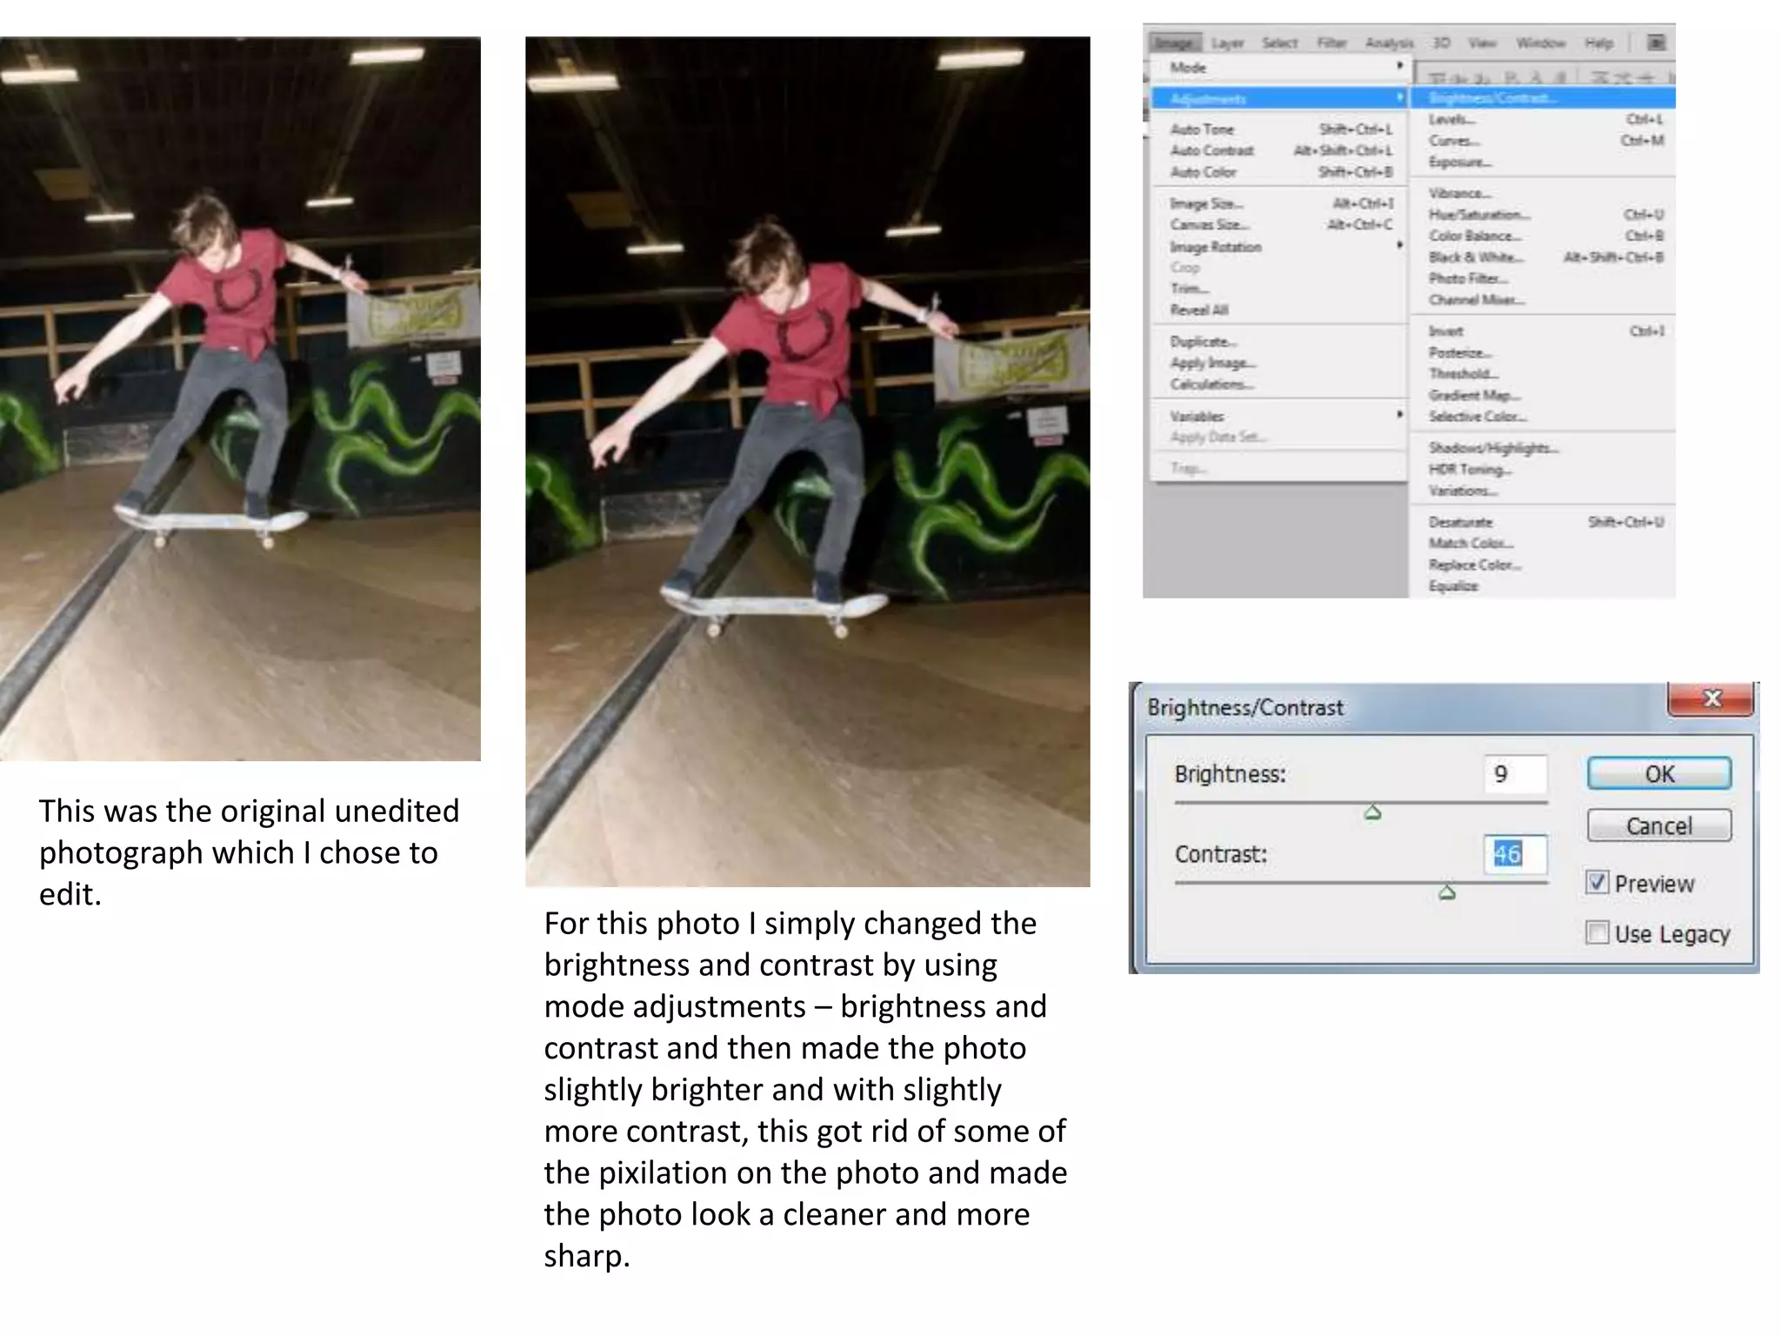The height and width of the screenshot is (1336, 1781).
Task: Close the Brightness/Contrast dialog with X
Action: pyautogui.click(x=1711, y=698)
